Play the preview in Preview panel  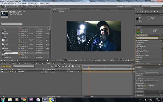pos(142,12)
